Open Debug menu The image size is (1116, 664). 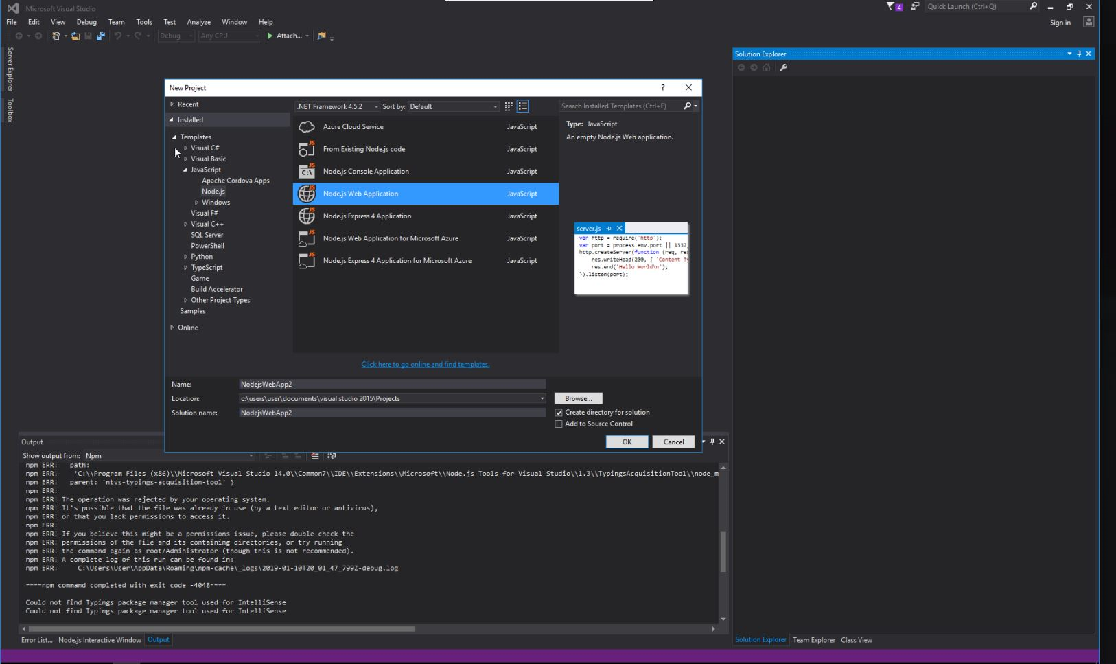pyautogui.click(x=86, y=22)
